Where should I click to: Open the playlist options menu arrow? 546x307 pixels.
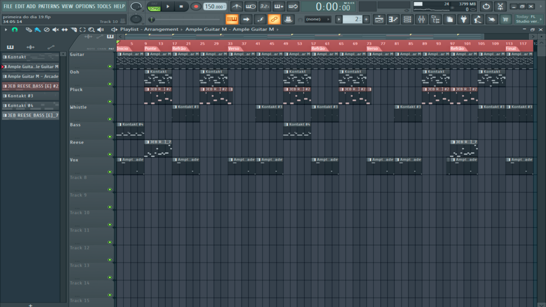pos(5,29)
